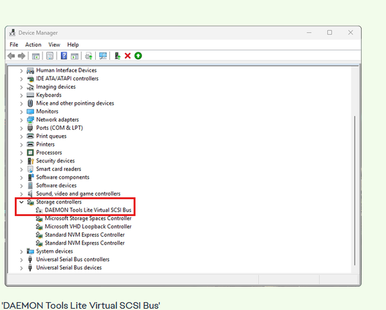Click the Device Manager title bar icon
Viewport: 386px width, 310px height.
[x=12, y=32]
